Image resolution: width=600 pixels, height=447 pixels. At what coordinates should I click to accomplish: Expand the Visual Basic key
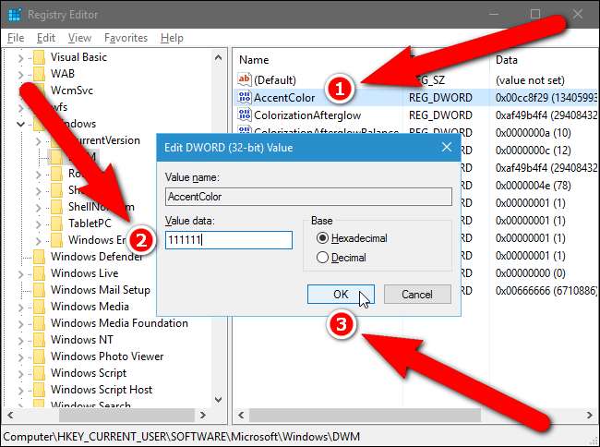(20, 58)
